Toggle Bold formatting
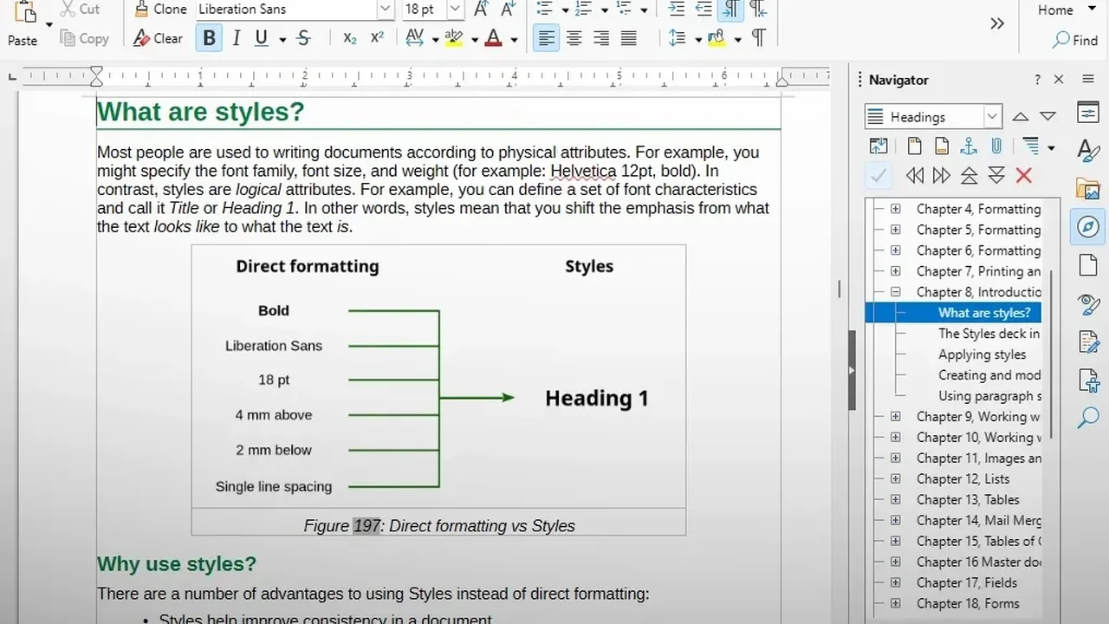 [x=208, y=38]
